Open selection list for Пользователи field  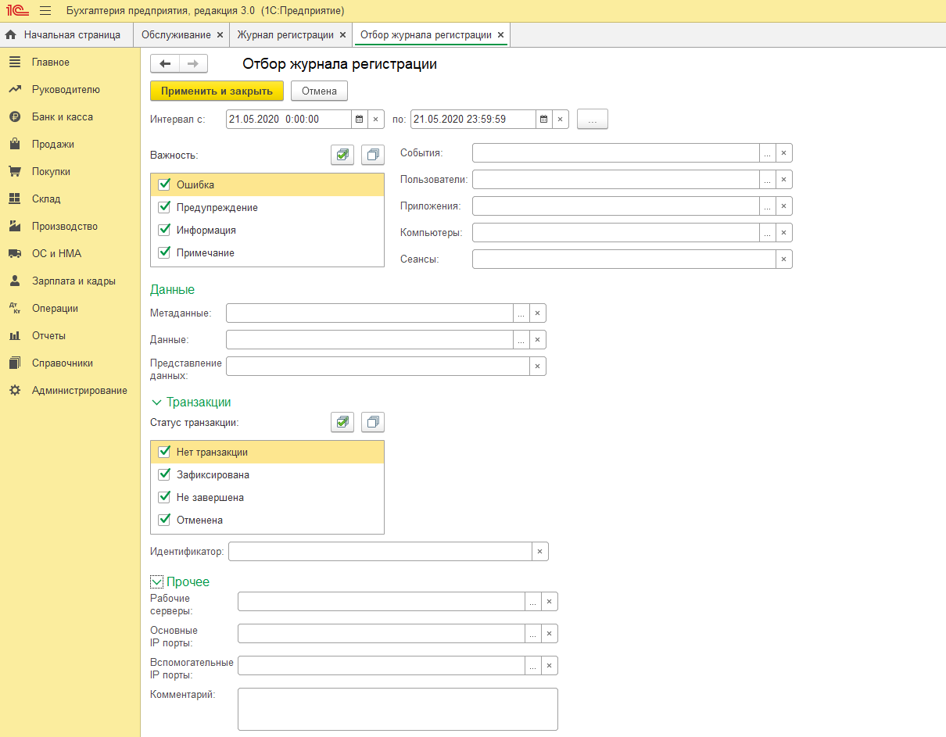767,180
